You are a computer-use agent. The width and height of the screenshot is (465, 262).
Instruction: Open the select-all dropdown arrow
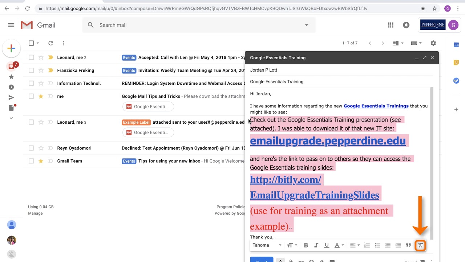(38, 43)
